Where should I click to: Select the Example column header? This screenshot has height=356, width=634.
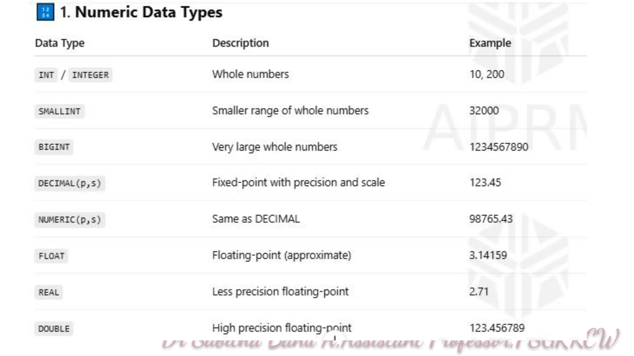click(490, 43)
